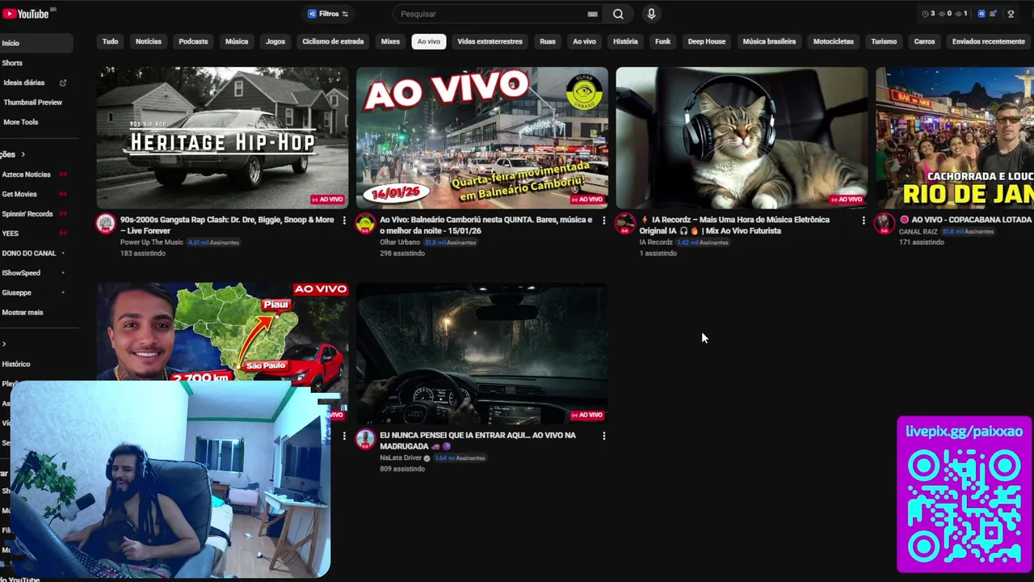
Task: Activate voice search microphone
Action: click(x=651, y=14)
